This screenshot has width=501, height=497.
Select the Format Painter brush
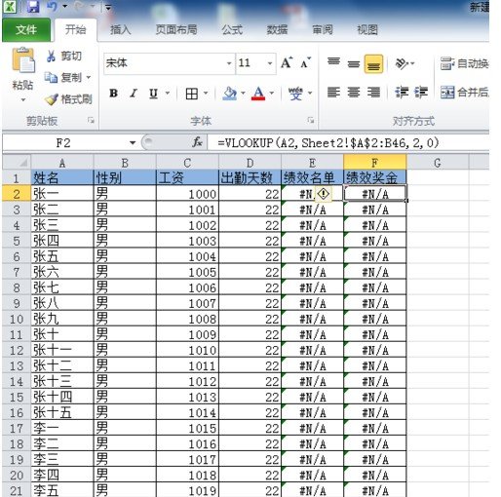[x=52, y=99]
